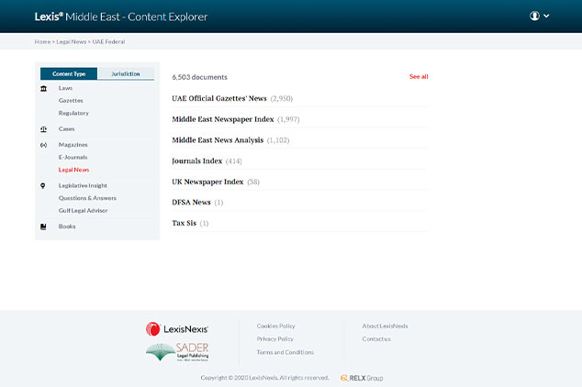The image size is (582, 387).
Task: Open the DFSA News category
Action: pos(191,202)
